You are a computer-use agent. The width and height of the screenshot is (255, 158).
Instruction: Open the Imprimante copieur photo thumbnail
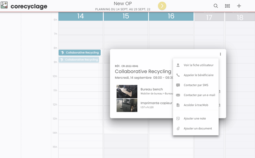pyautogui.click(x=127, y=105)
